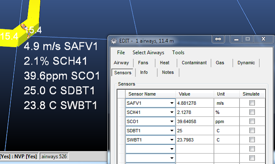This screenshot has width=275, height=164.
Task: Click the 25.0 C SDBT1 label
Action: click(59, 91)
